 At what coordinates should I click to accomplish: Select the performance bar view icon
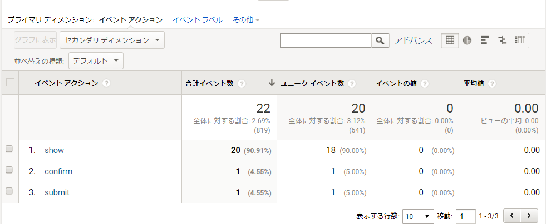click(484, 40)
